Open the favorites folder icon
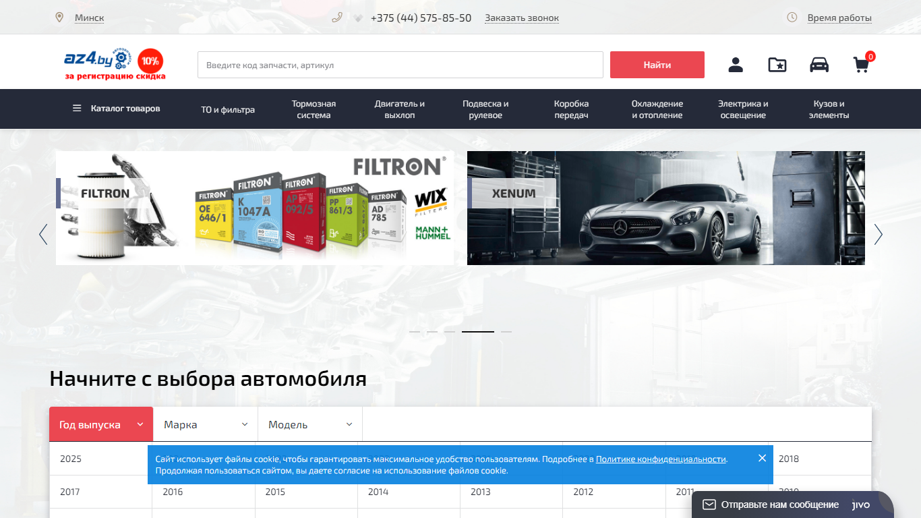 [777, 65]
